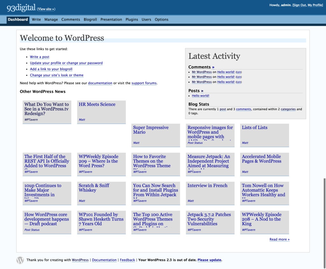Click the Sign Out link
The height and width of the screenshot is (269, 326).
pos(299,5)
